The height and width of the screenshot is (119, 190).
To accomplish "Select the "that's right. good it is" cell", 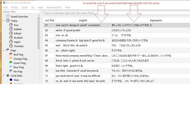I will [83, 66].
